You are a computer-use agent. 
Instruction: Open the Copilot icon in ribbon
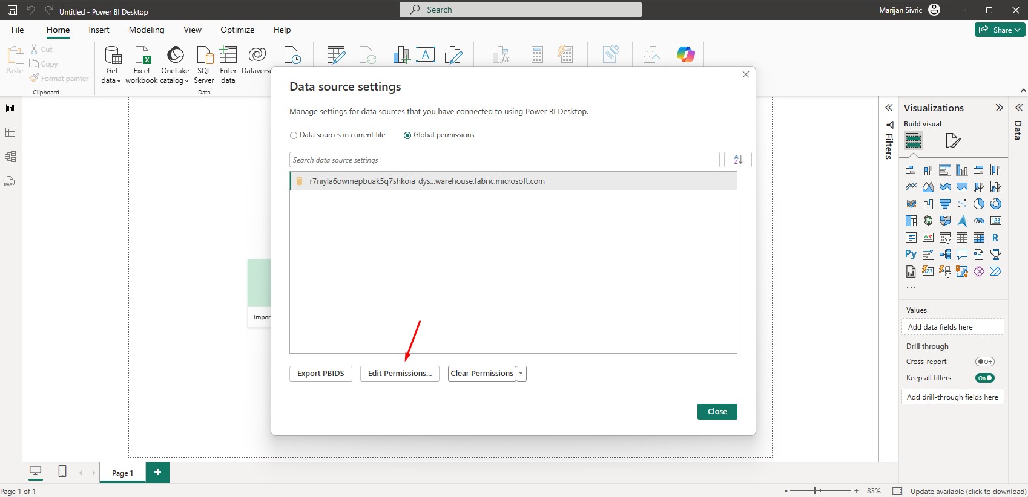686,54
